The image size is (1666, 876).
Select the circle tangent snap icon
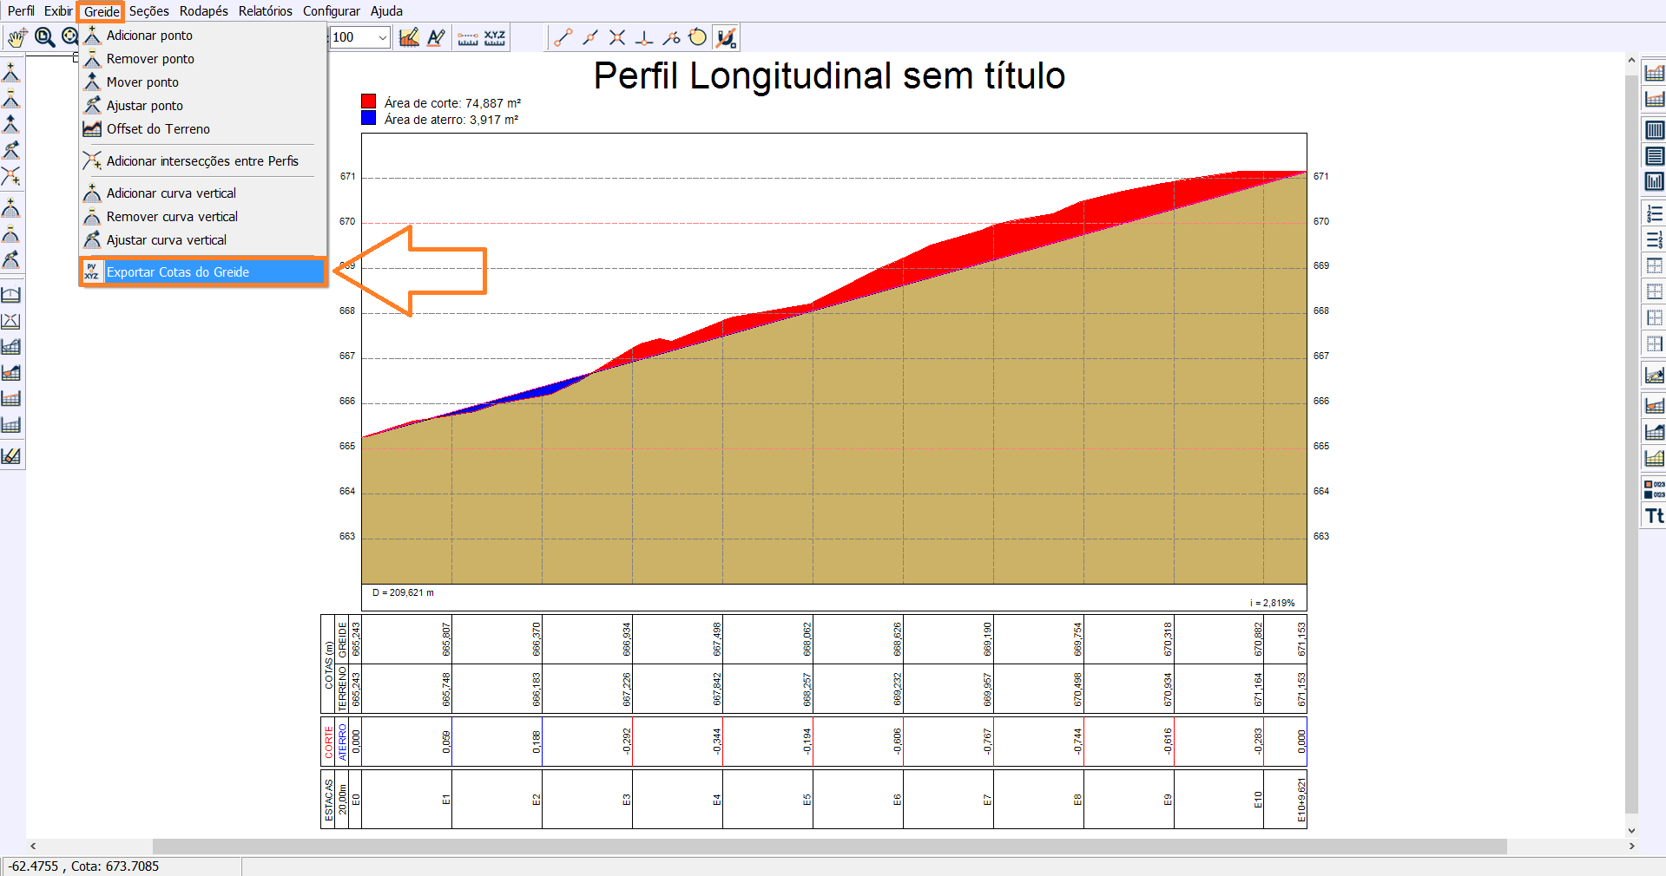(x=697, y=37)
